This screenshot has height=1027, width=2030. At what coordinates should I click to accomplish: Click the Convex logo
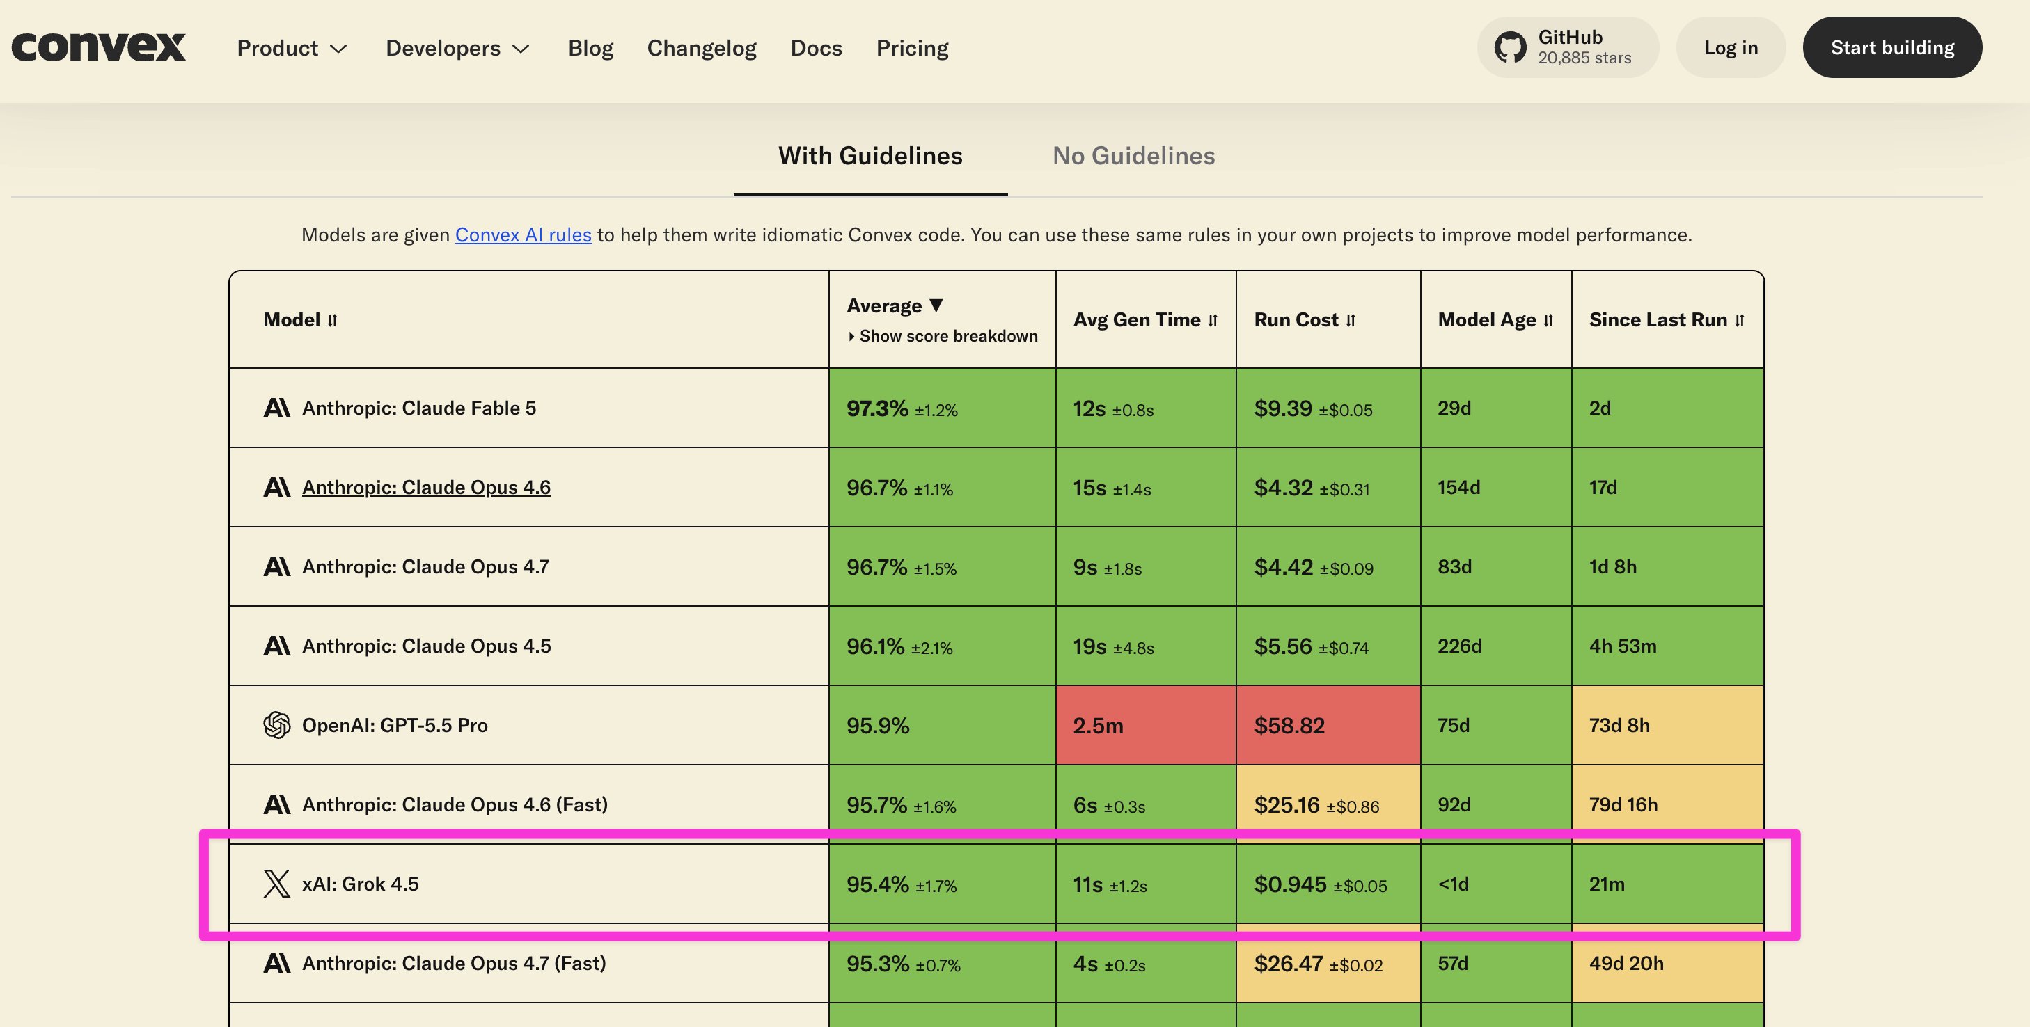pyautogui.click(x=98, y=47)
